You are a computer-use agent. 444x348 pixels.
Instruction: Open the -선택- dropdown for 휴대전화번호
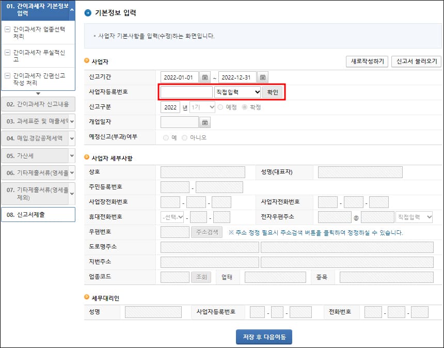pyautogui.click(x=173, y=217)
